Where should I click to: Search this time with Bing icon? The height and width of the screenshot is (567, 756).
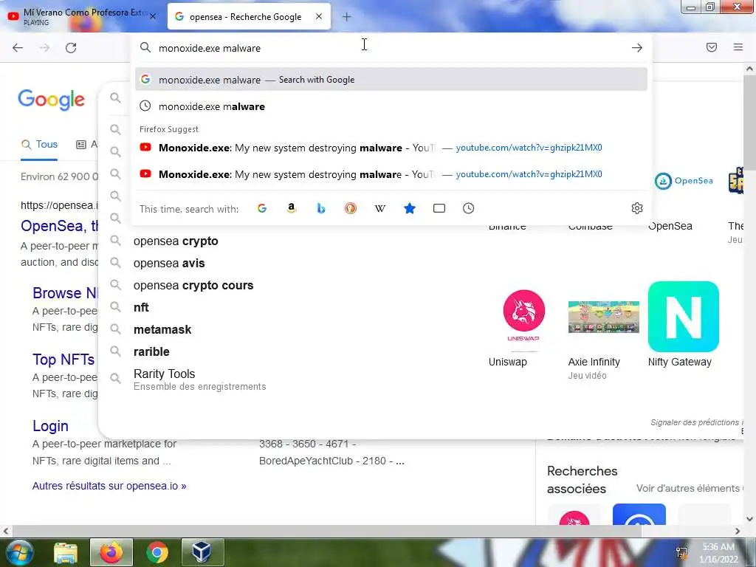321,208
